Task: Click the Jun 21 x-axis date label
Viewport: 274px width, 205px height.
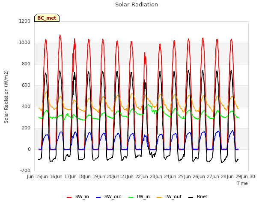Action: [120, 176]
